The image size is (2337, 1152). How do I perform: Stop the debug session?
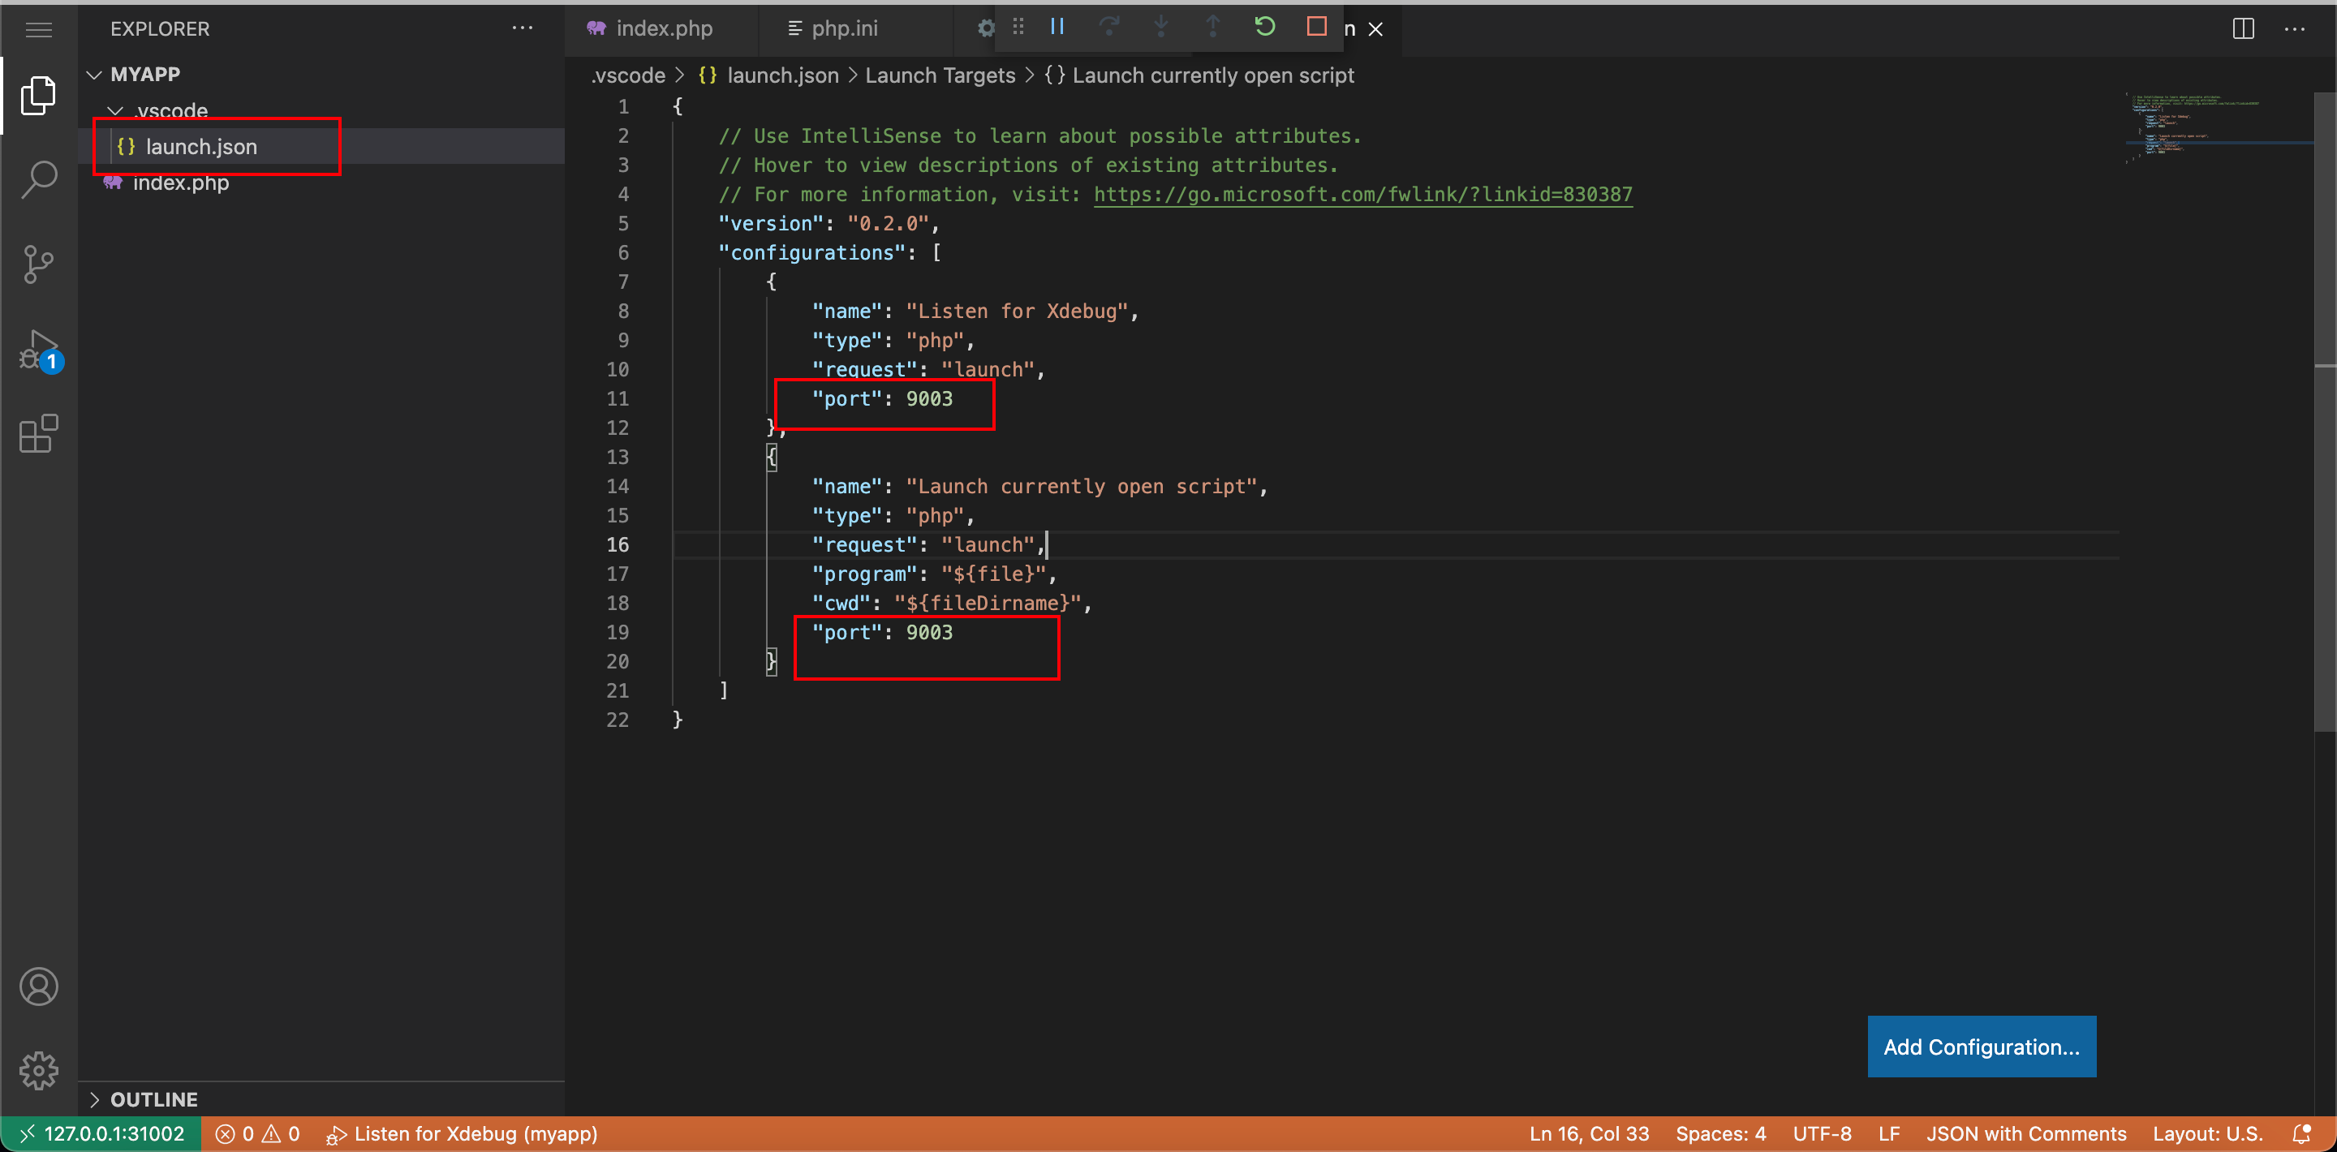click(x=1316, y=26)
